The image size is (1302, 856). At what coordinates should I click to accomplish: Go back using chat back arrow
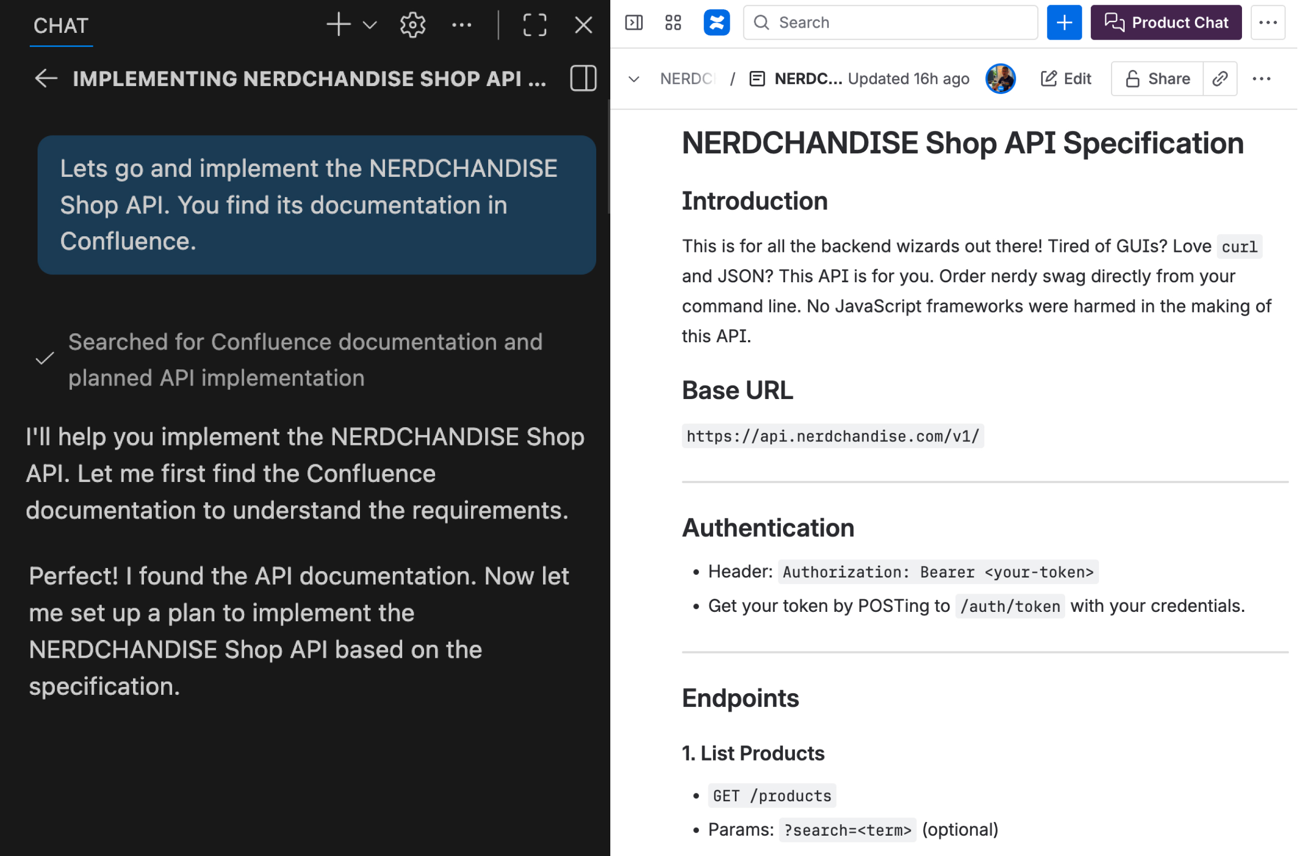click(46, 79)
